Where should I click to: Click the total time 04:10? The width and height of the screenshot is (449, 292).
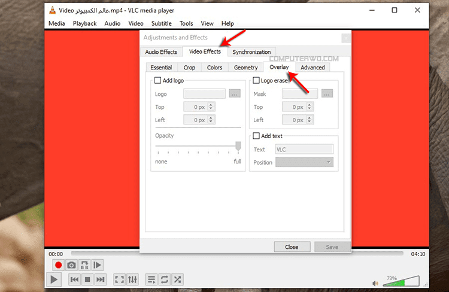pyautogui.click(x=418, y=254)
